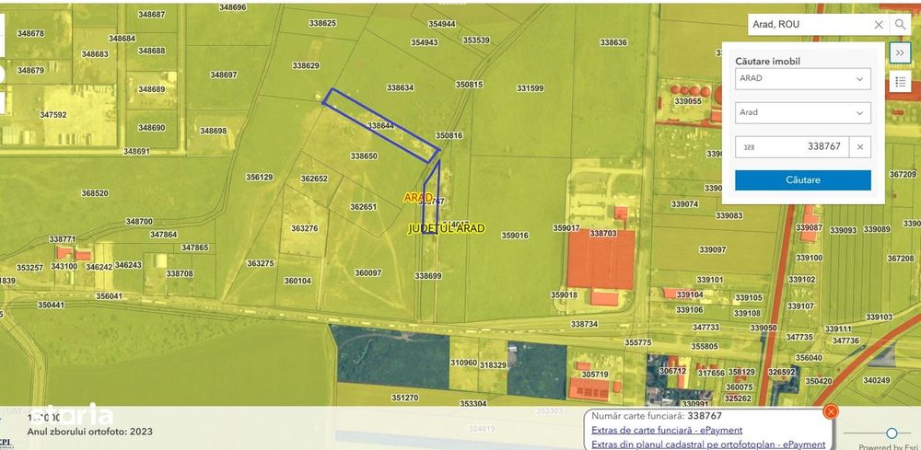Click parcel label 360097
The height and width of the screenshot is (450, 921).
[x=368, y=272]
